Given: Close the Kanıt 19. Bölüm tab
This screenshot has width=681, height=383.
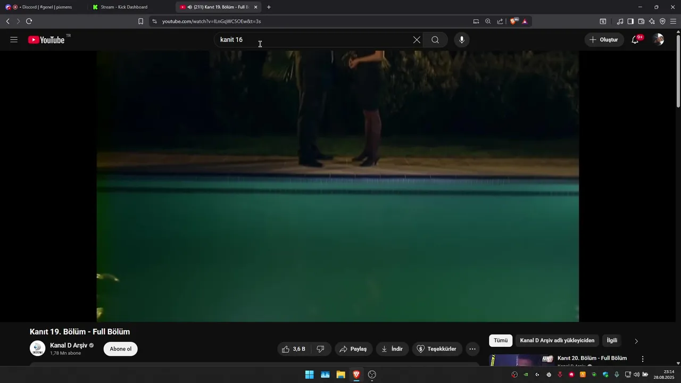Looking at the screenshot, I should click(x=255, y=7).
